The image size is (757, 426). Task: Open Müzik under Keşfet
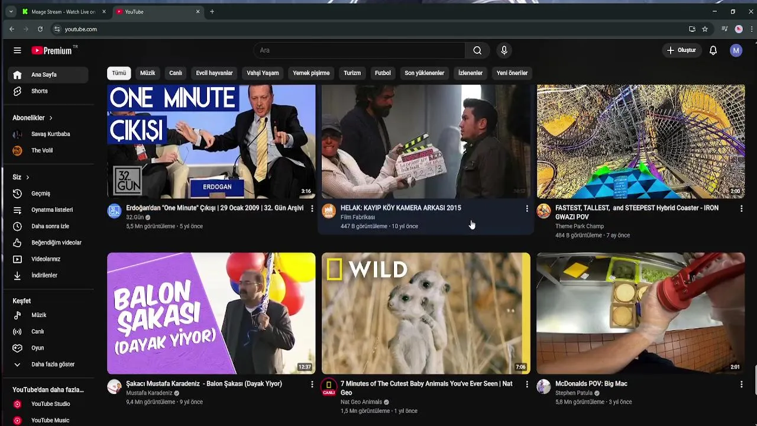[x=48, y=315]
